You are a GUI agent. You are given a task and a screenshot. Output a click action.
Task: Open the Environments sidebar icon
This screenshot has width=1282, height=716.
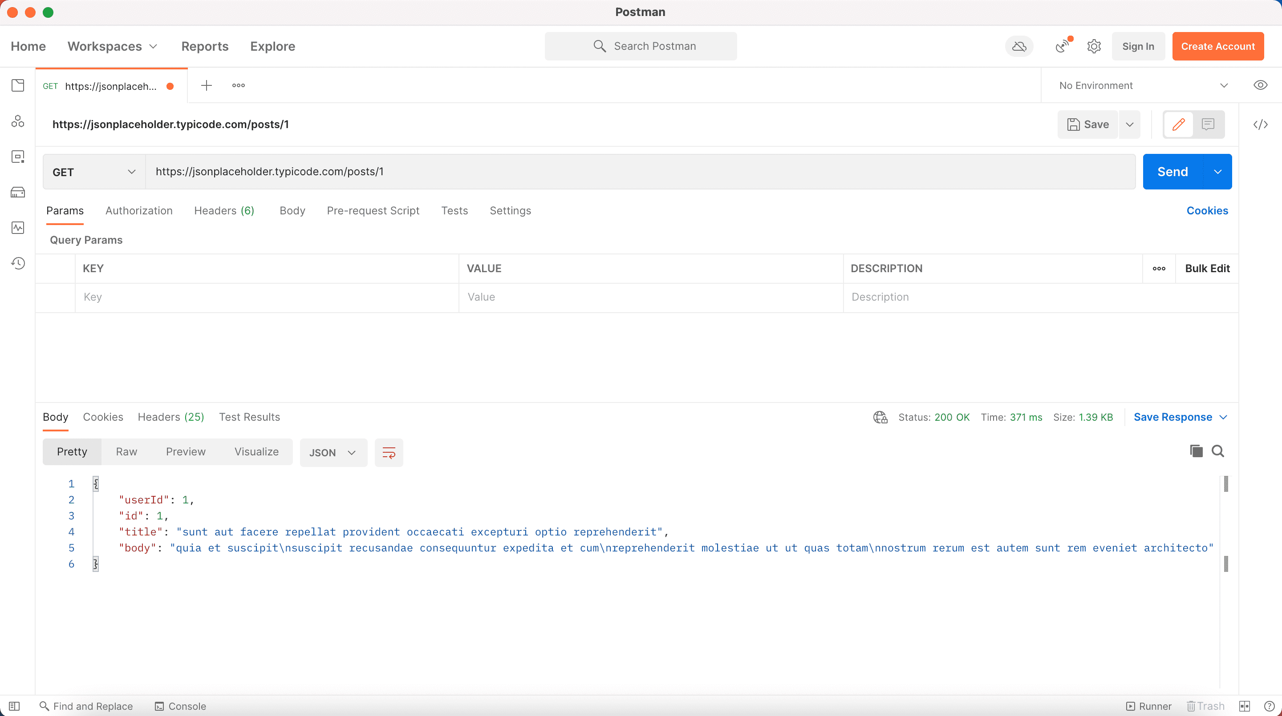tap(18, 157)
